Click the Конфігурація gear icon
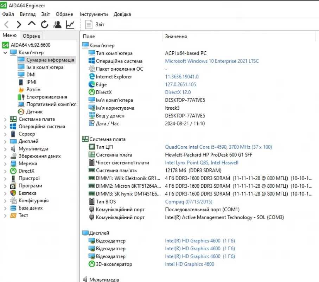This screenshot has width=319, height=282. point(13,201)
